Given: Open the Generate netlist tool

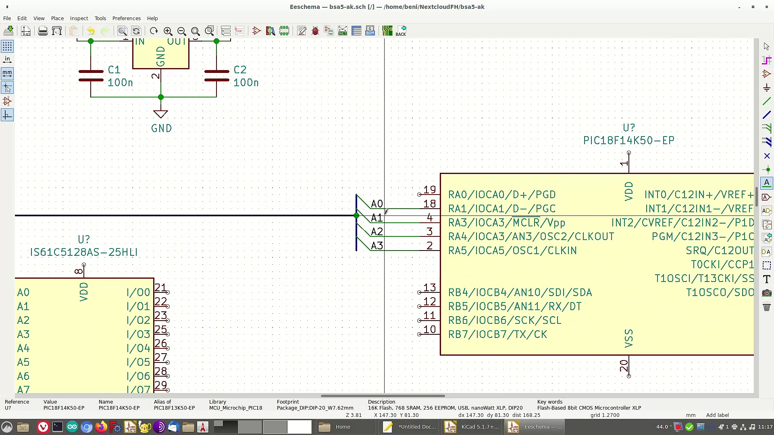Looking at the screenshot, I should (x=343, y=31).
